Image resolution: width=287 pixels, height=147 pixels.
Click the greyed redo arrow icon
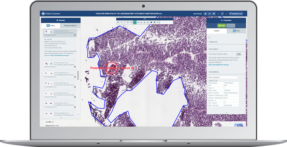tap(171, 22)
